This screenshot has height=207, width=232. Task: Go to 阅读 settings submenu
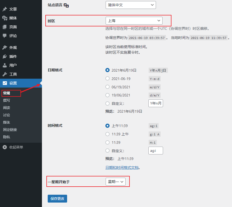coord(7,108)
